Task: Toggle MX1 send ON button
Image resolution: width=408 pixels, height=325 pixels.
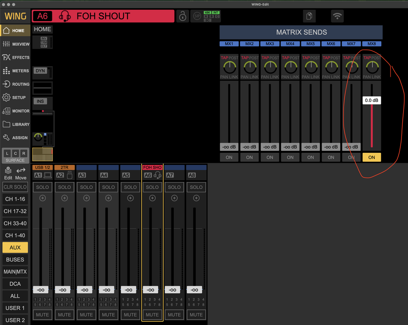Action: point(229,157)
